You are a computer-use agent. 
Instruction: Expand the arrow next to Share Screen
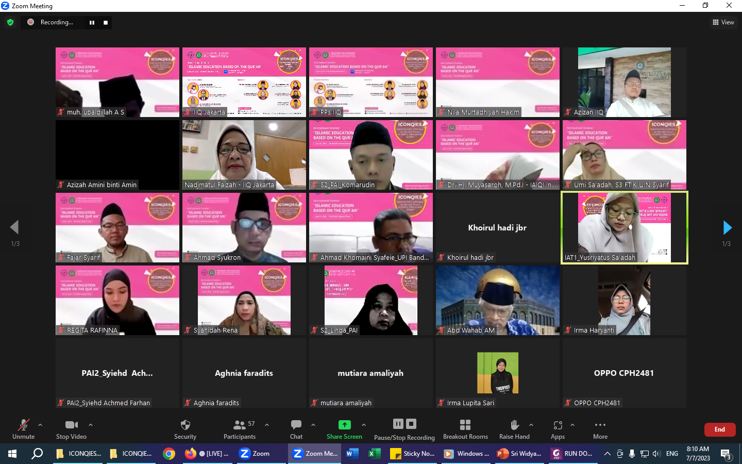[x=364, y=425]
